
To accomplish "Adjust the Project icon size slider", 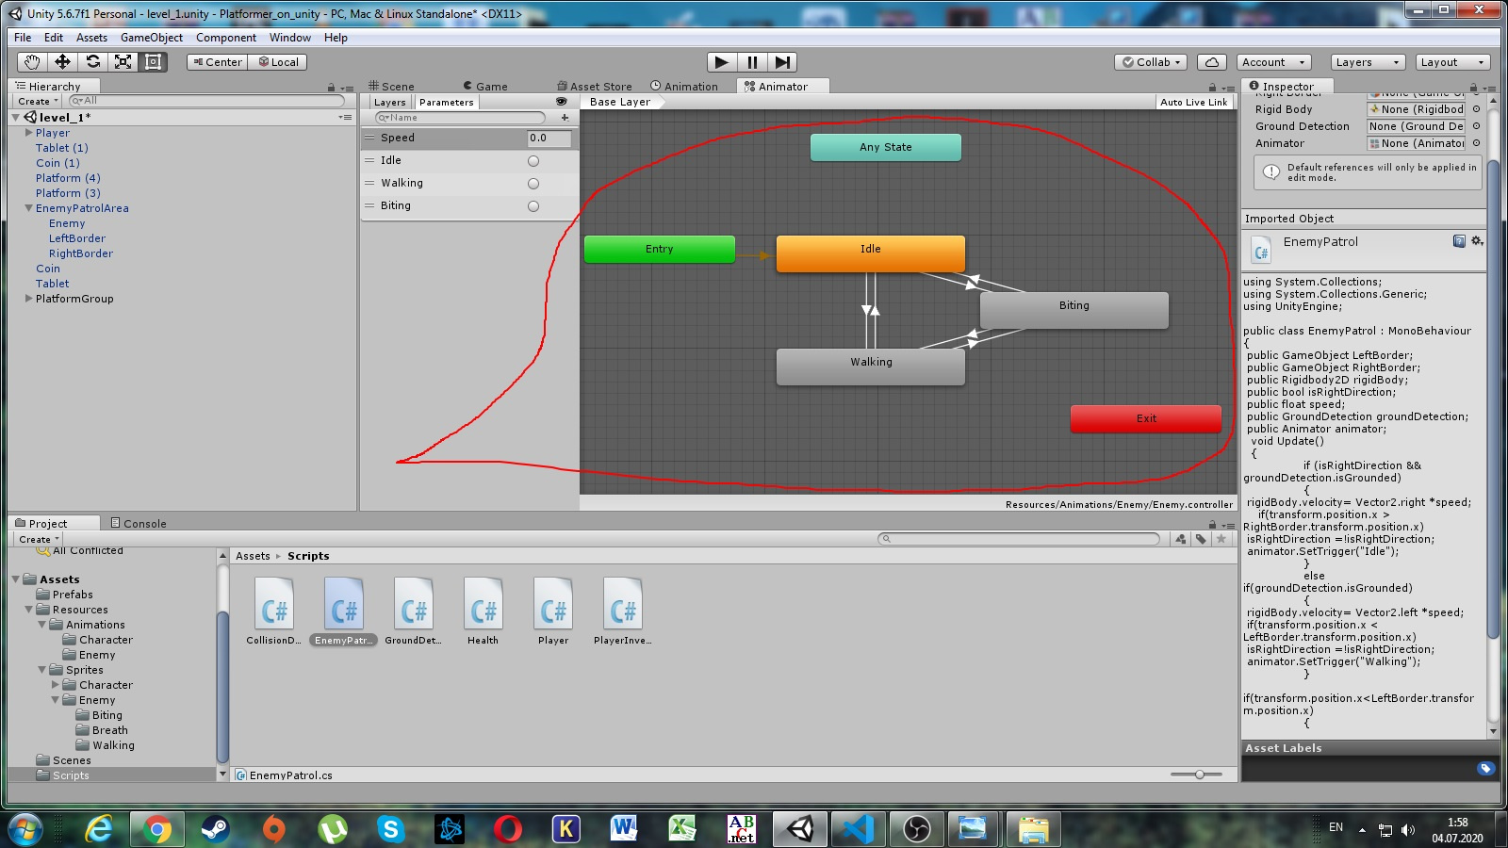I will click(x=1198, y=775).
